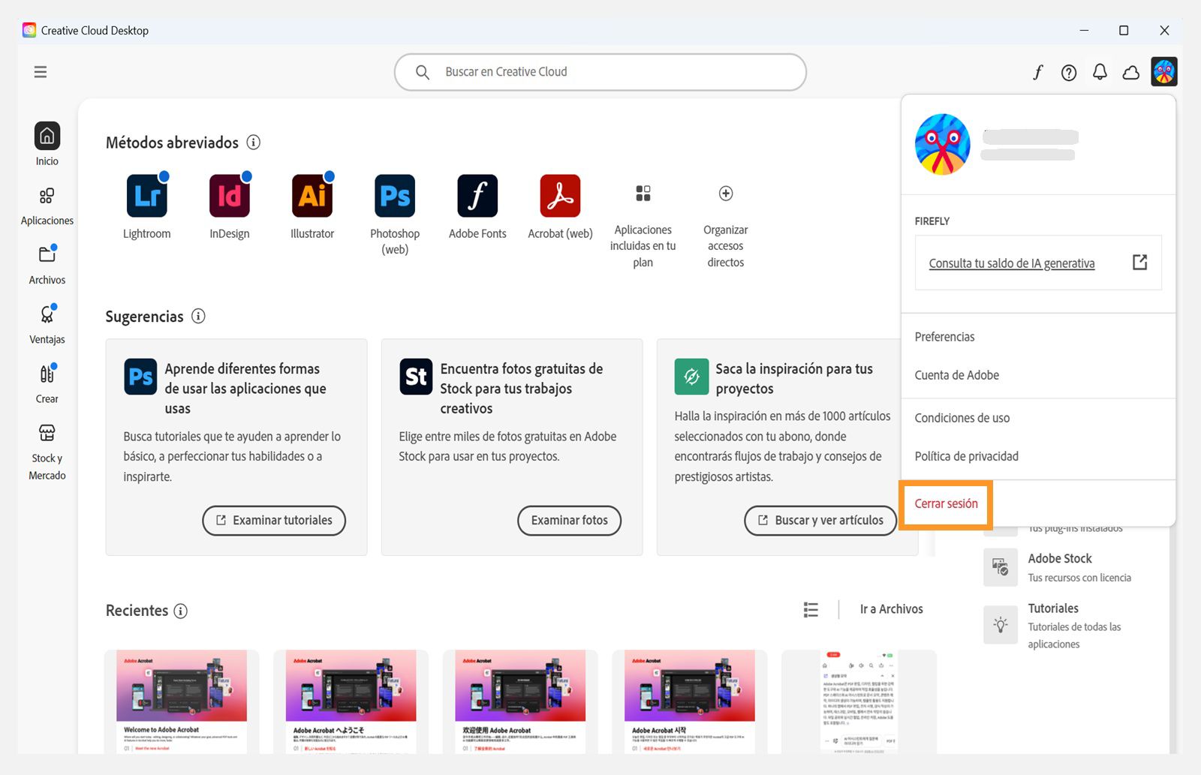1201x775 pixels.
Task: Open Cuenta de Adobe from account menu
Action: (x=957, y=375)
